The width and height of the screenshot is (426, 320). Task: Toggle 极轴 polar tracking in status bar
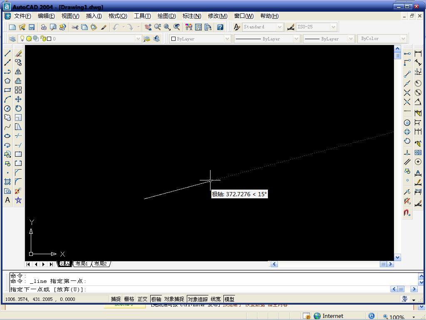156,299
